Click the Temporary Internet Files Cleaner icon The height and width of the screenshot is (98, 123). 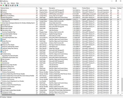1,47
